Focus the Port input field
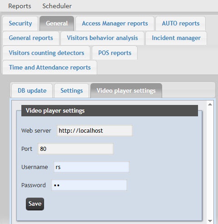218x224 pixels. 75,149
